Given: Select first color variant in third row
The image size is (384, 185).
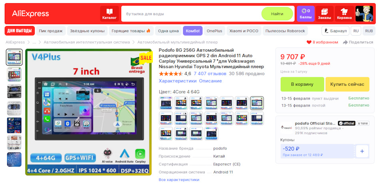Looking at the screenshot, I should click(x=166, y=133).
